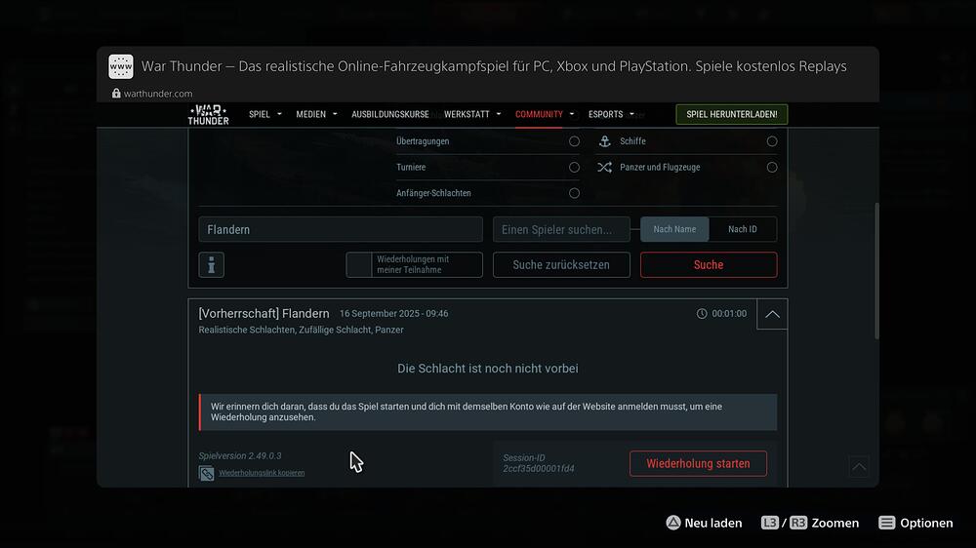Select the Turniere radio button
The height and width of the screenshot is (548, 976).
(x=574, y=168)
